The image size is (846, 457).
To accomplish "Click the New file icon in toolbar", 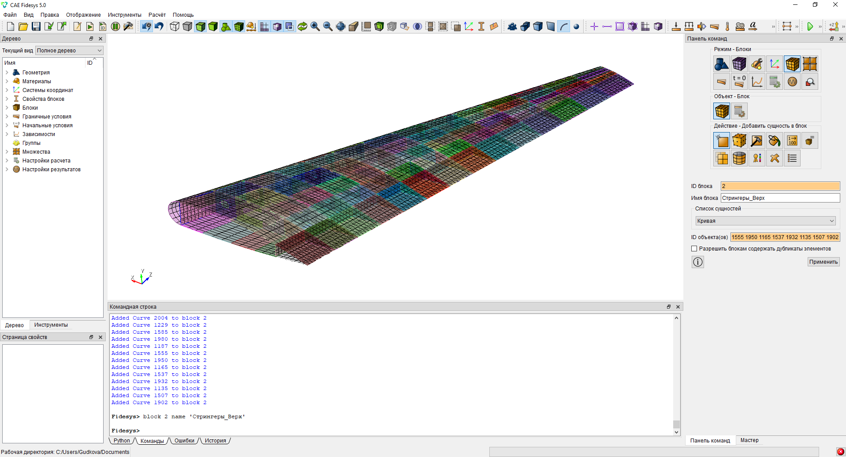I will 10,26.
